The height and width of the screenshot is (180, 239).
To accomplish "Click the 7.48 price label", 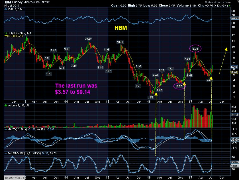I will coord(47,58).
